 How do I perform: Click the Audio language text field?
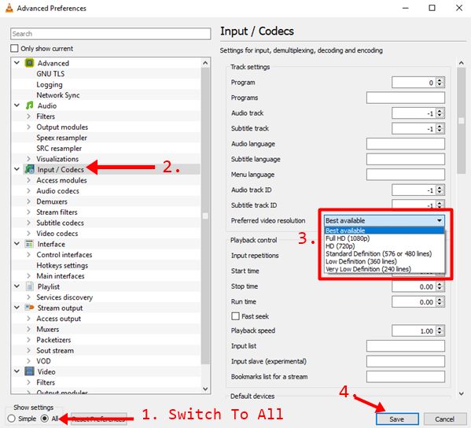(406, 144)
